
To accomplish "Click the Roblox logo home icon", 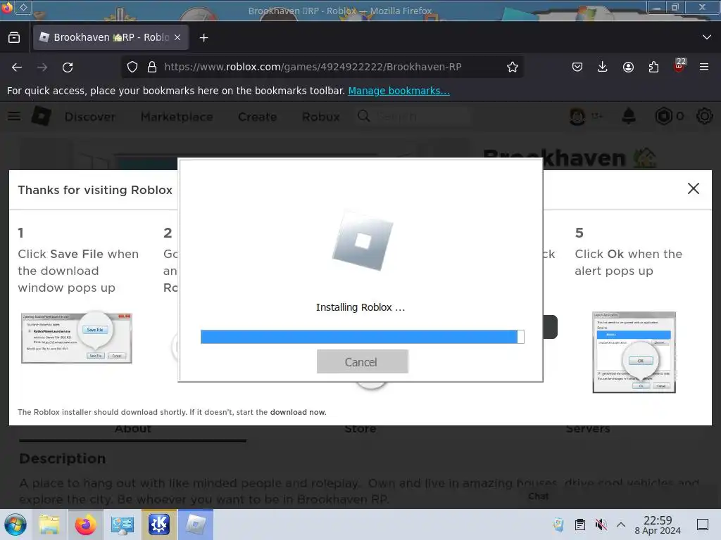I will coord(42,116).
